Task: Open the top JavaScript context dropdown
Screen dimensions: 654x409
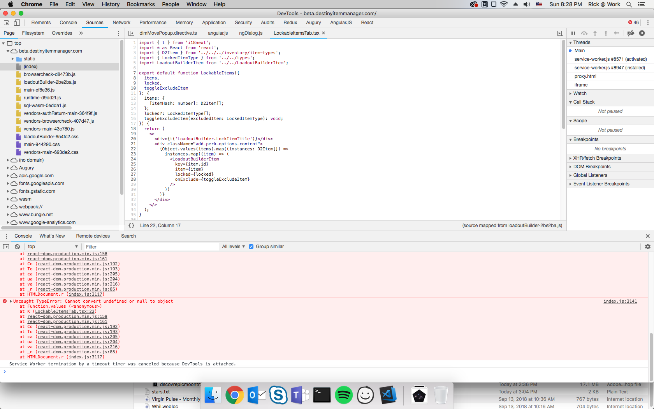Action: 53,247
